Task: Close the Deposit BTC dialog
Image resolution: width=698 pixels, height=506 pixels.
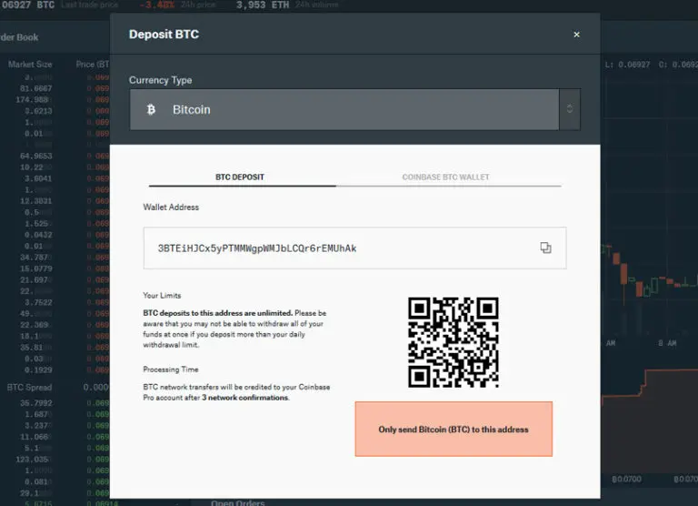Action: (x=576, y=35)
